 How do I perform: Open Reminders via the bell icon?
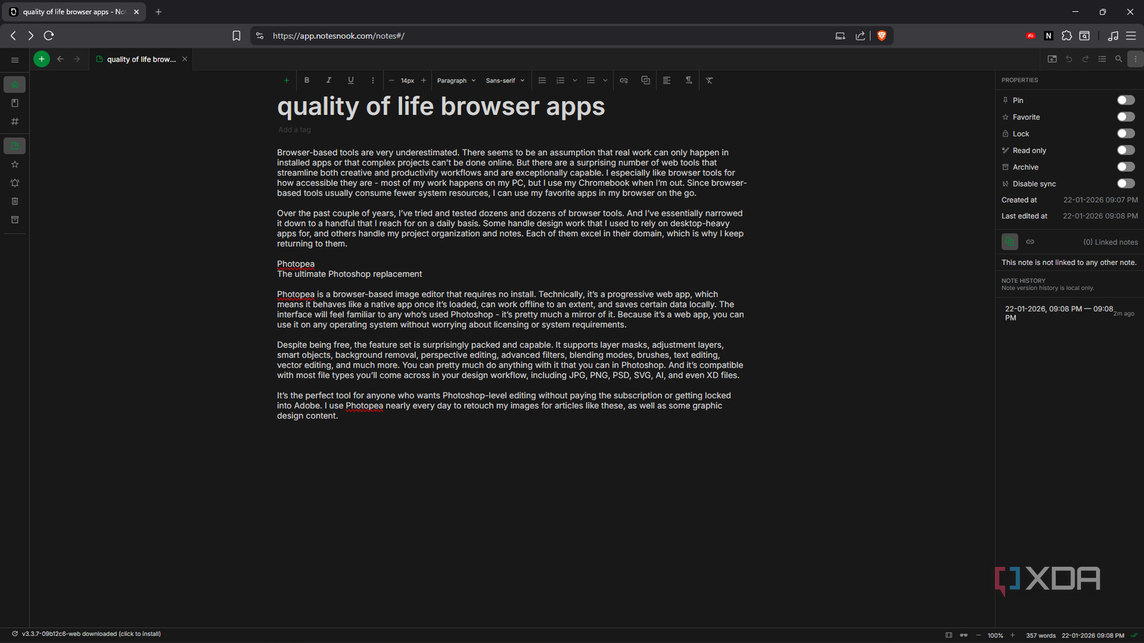(x=15, y=183)
